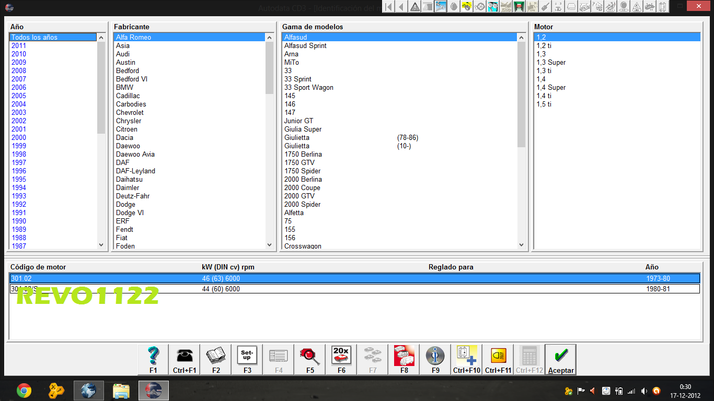
Task: Click the cyan-background gears toolbar icon
Action: click(493, 7)
